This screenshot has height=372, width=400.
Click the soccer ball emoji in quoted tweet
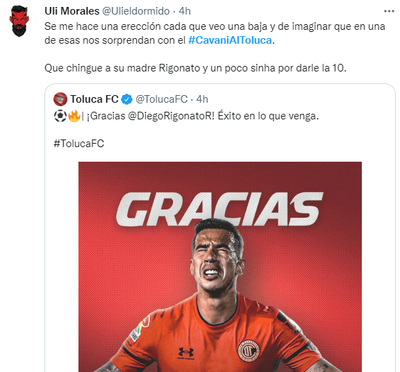point(60,116)
